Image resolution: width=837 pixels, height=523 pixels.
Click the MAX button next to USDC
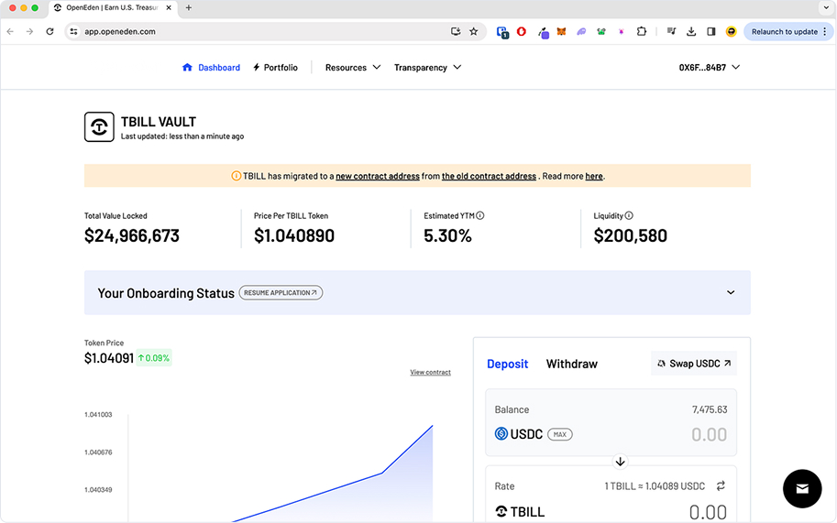[560, 434]
